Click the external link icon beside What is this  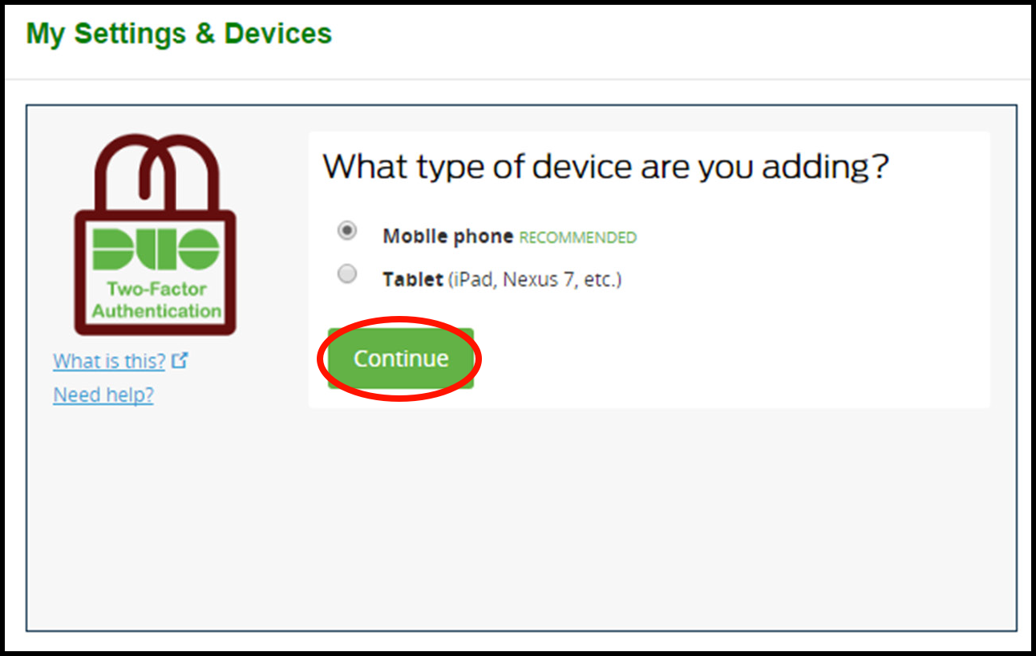(x=180, y=360)
